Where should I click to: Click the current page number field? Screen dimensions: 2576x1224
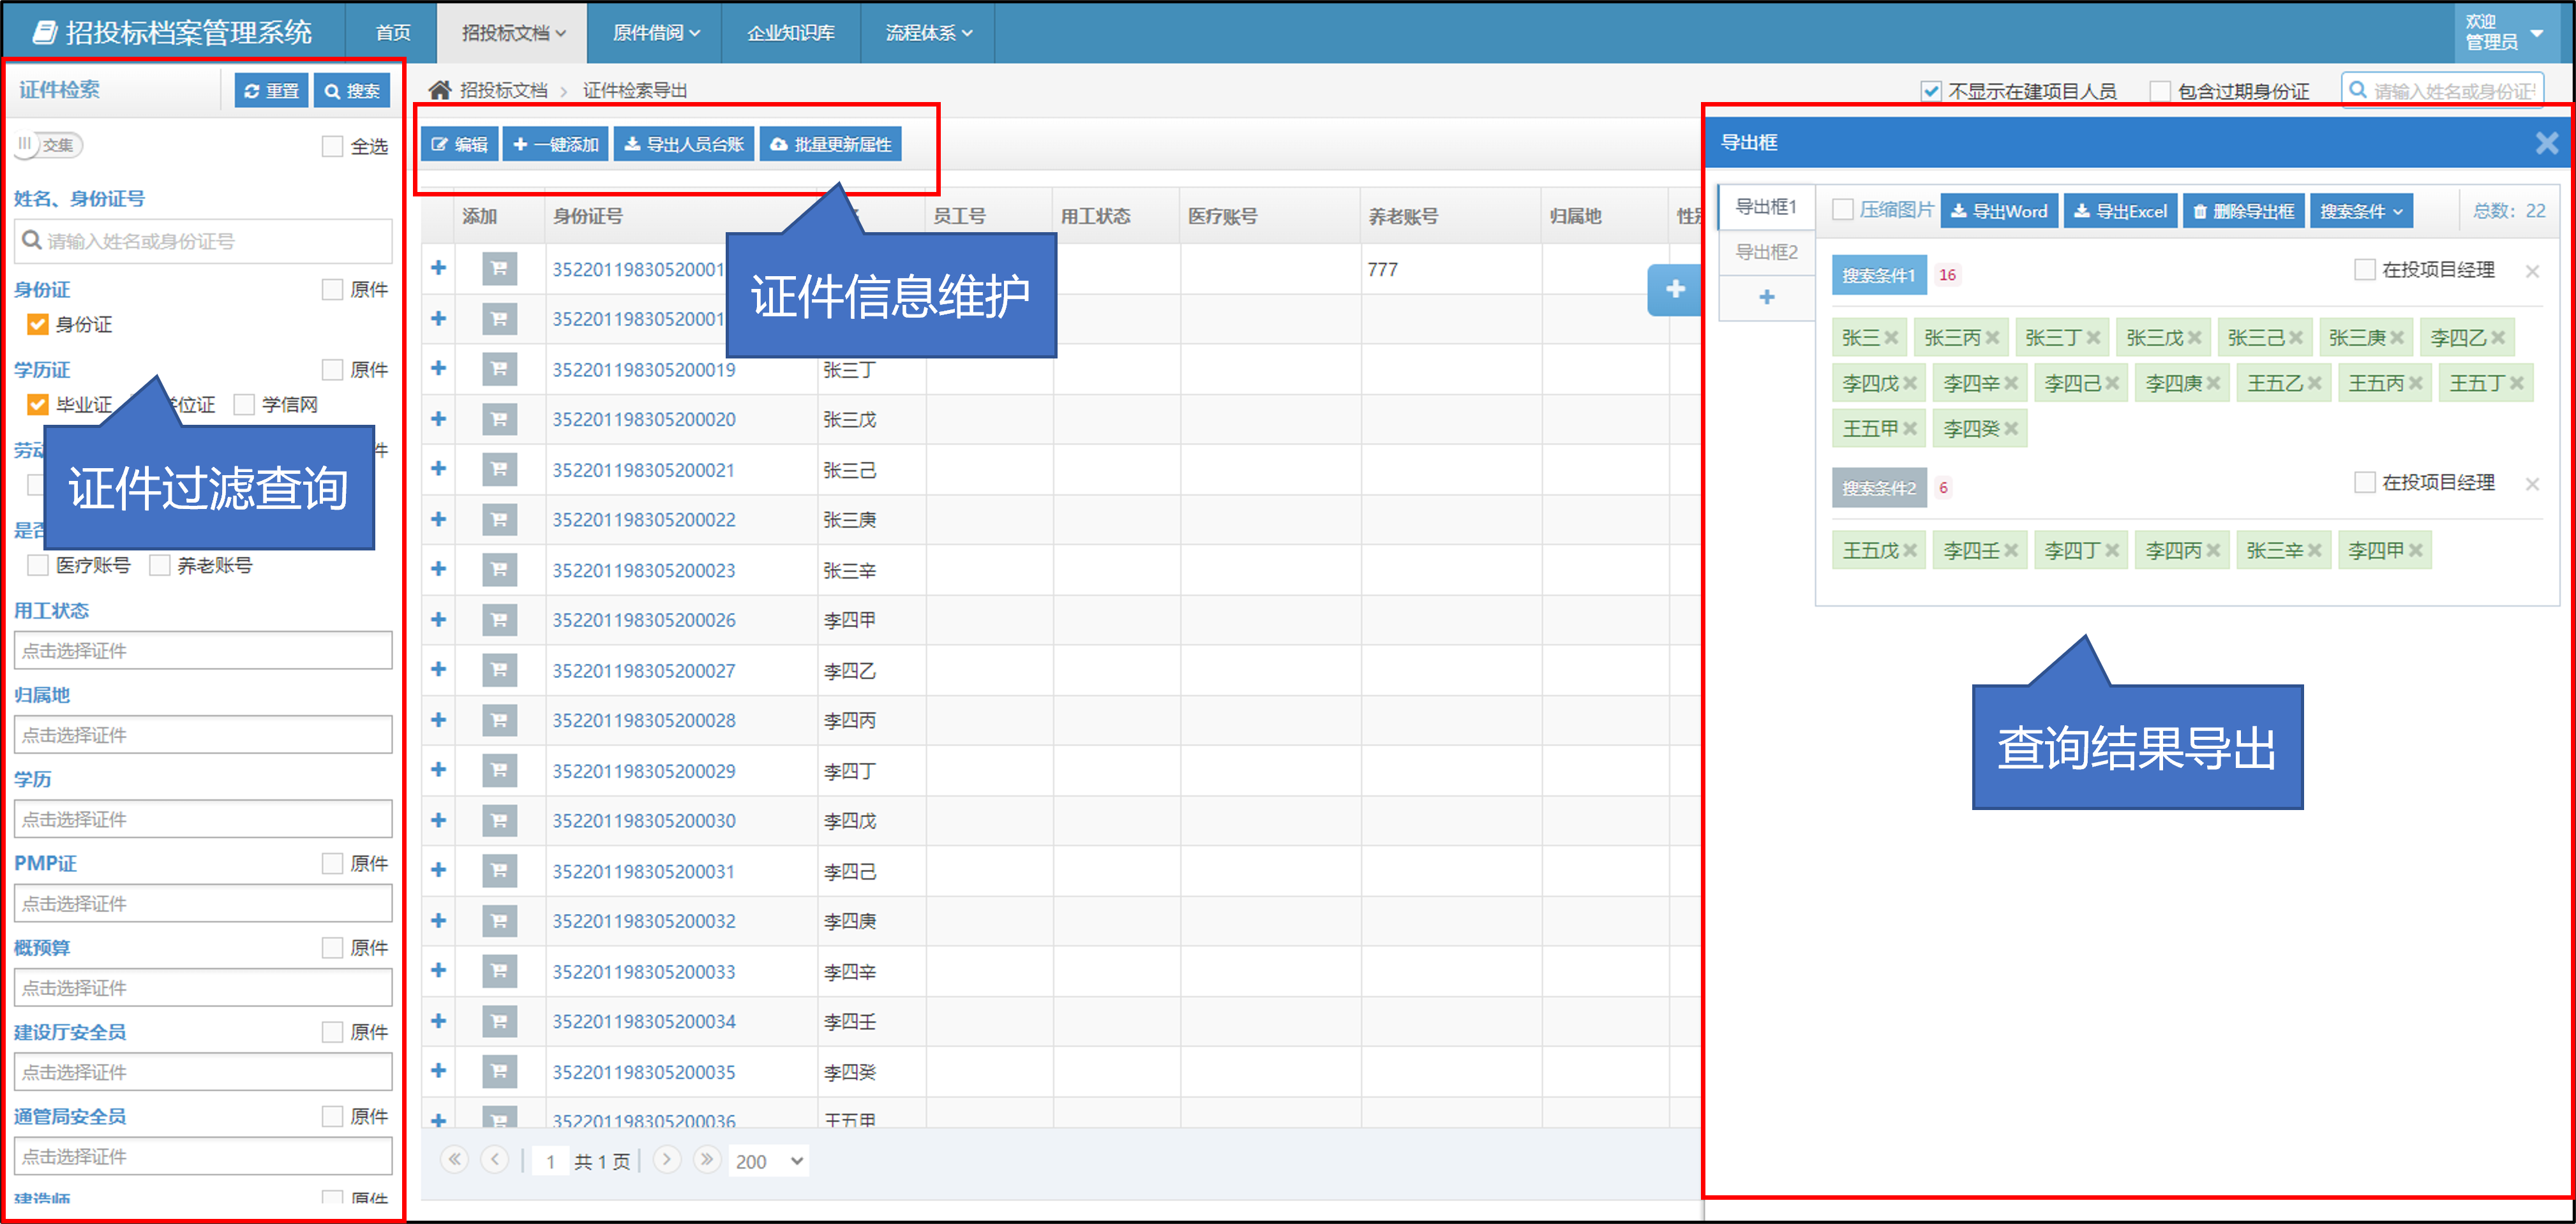pyautogui.click(x=551, y=1161)
